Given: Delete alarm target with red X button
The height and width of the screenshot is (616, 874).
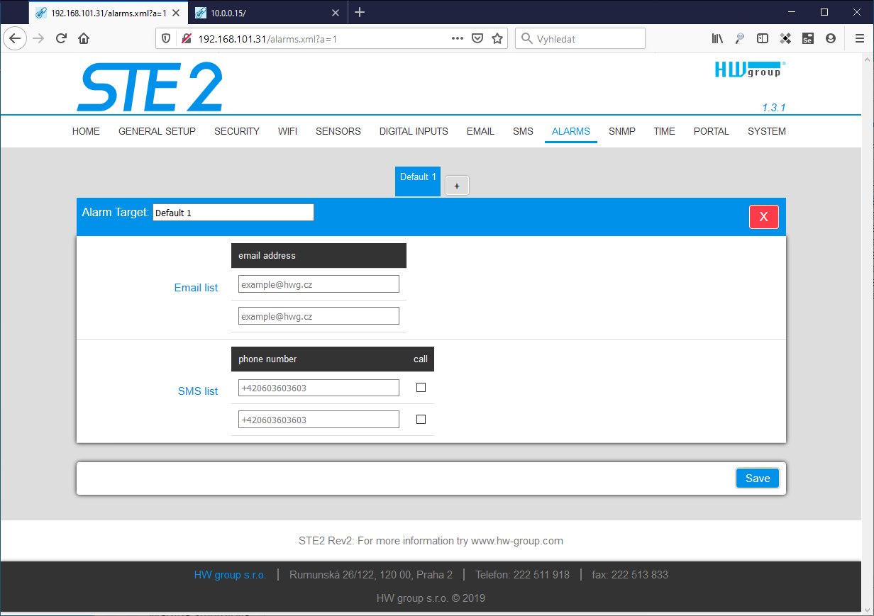Looking at the screenshot, I should 763,217.
